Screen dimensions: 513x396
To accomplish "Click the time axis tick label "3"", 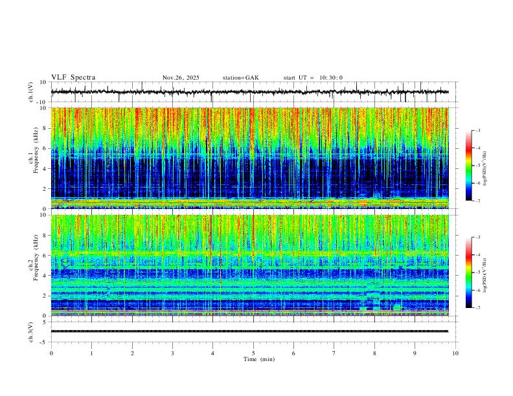I will pyautogui.click(x=172, y=353).
